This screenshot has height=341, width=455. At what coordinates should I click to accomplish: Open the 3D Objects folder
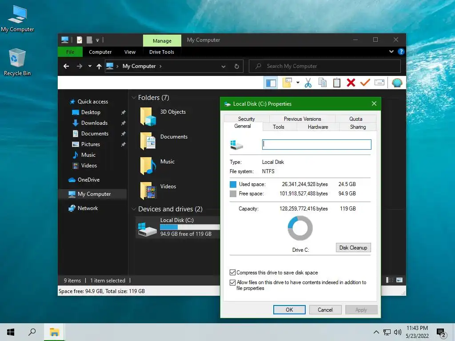163,116
